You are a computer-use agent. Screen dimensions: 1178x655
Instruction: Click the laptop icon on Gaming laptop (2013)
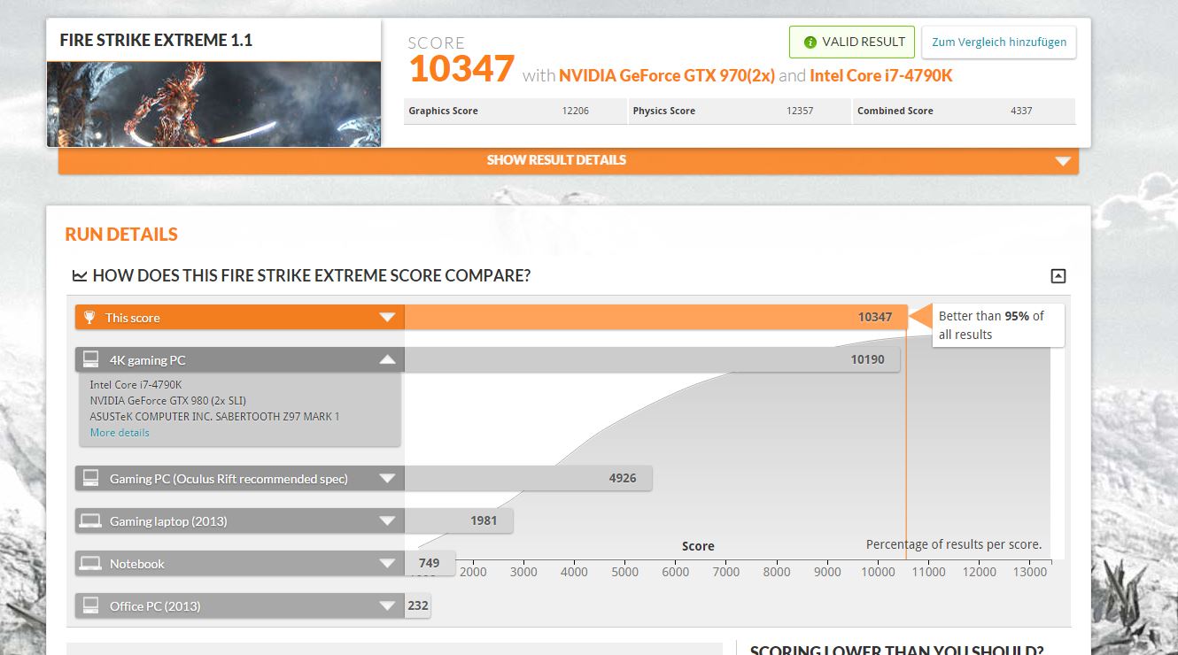(x=89, y=520)
